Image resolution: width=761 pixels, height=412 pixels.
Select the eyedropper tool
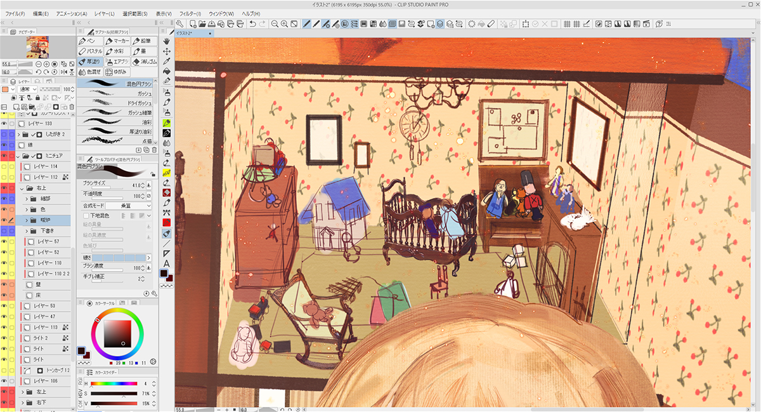coord(167,62)
